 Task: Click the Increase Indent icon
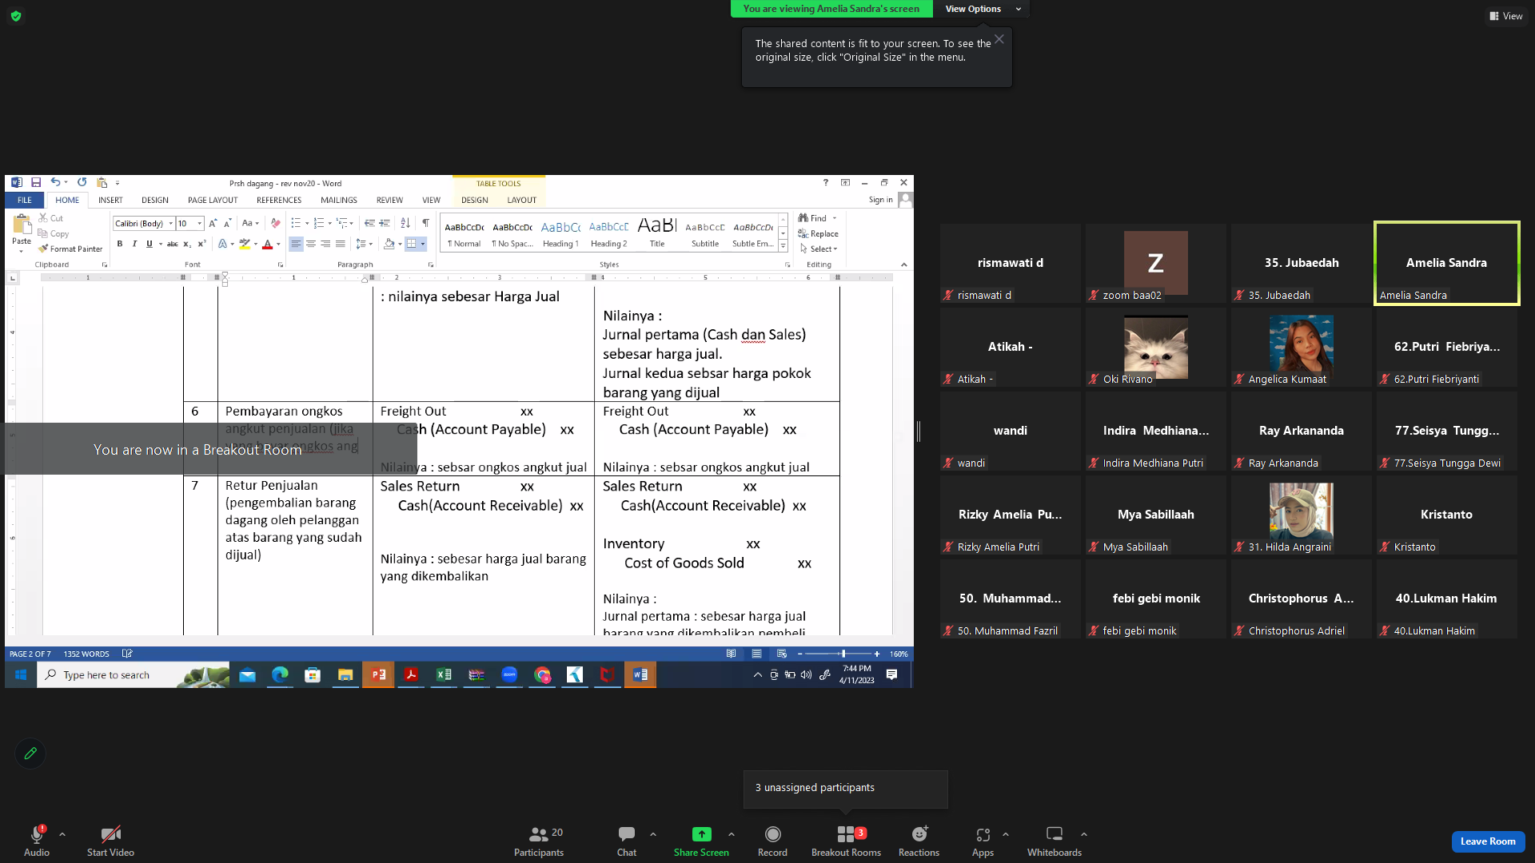pos(385,223)
